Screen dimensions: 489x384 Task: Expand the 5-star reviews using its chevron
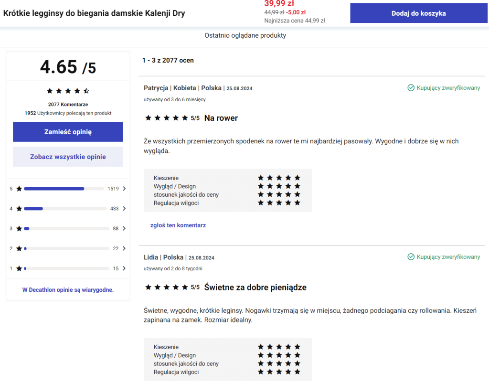124,189
